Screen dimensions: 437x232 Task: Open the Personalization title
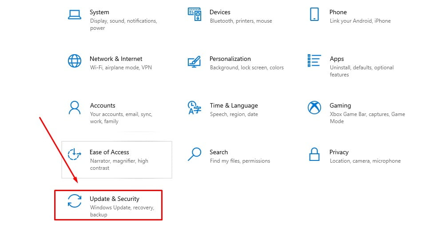[230, 59]
